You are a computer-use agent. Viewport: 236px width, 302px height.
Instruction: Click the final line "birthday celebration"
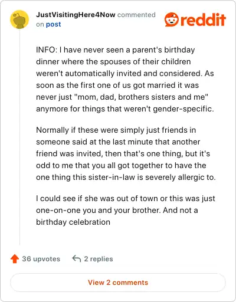[73, 222]
